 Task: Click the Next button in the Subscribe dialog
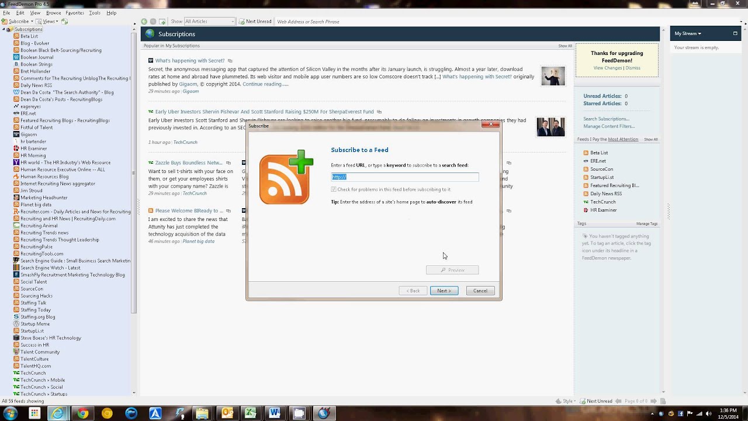point(444,291)
